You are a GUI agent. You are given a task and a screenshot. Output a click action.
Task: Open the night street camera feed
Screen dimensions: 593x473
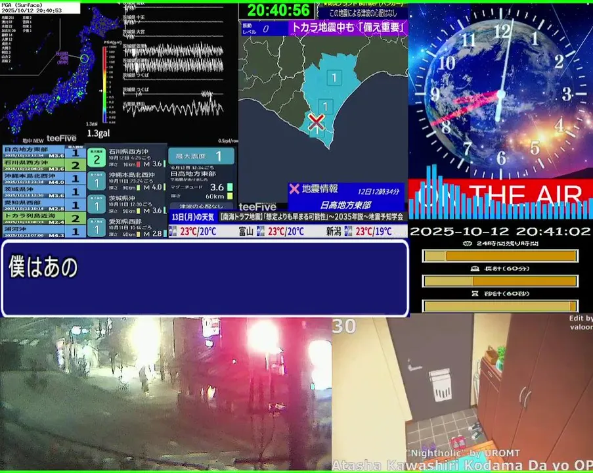click(x=165, y=394)
